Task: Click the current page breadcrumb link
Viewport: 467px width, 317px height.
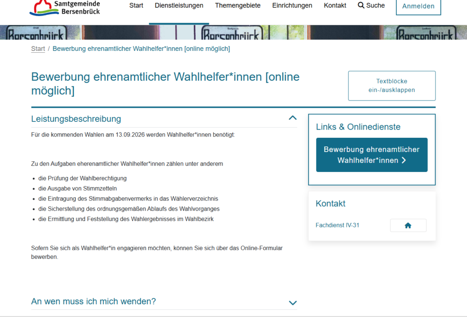Action: pyautogui.click(x=141, y=49)
